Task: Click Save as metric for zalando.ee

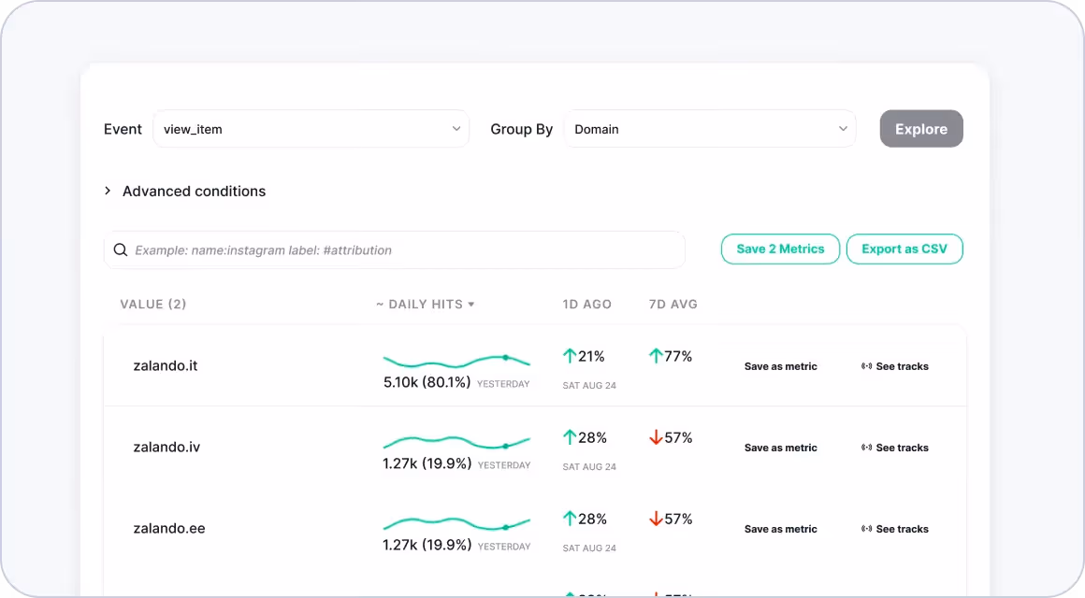Action: point(780,529)
